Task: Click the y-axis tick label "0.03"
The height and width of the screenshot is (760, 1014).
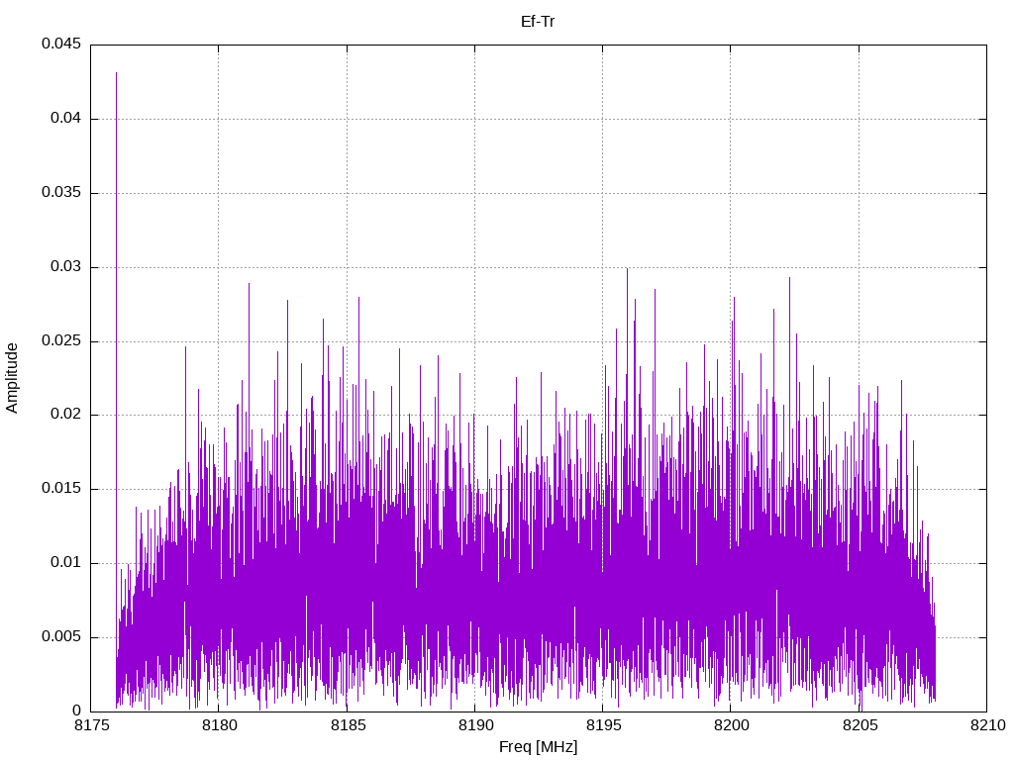Action: coord(66,266)
